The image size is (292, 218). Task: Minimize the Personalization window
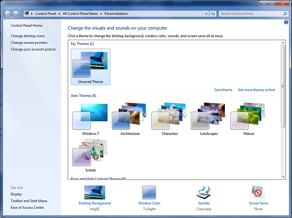coord(264,3)
